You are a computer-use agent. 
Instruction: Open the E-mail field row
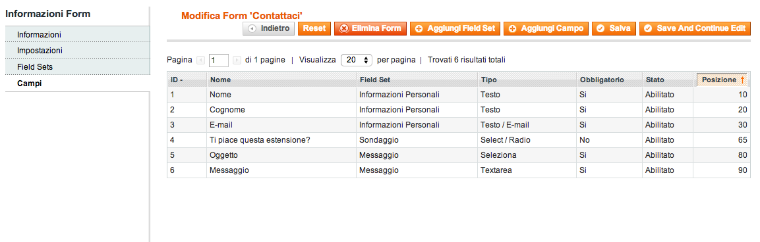point(459,125)
